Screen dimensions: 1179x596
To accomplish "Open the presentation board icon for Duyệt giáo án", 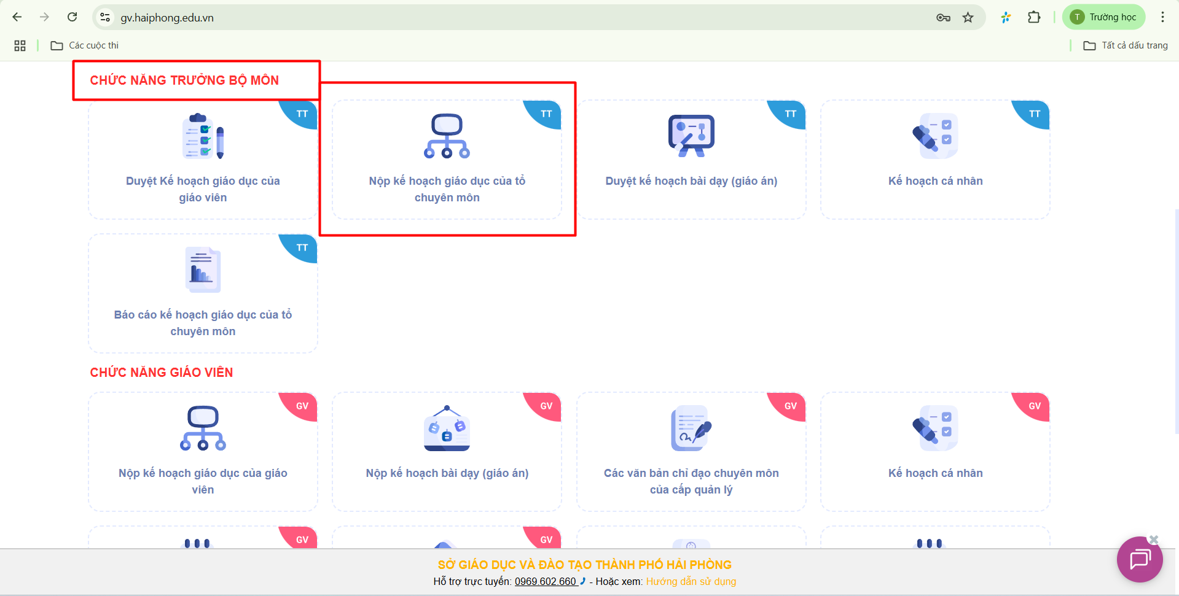I will (691, 136).
